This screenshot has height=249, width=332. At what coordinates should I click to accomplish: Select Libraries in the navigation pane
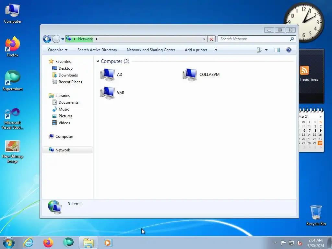click(63, 96)
